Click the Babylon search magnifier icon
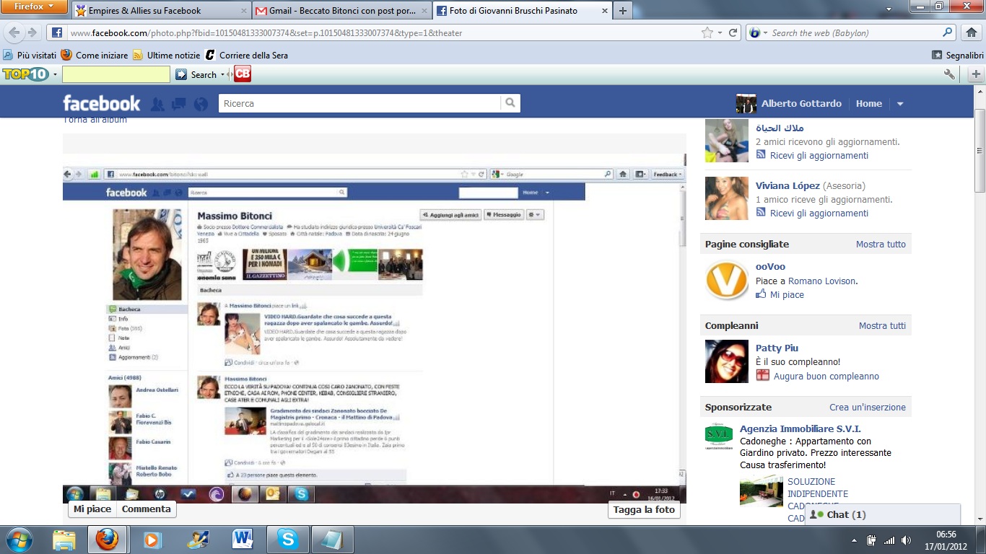Screen dimensions: 986x554 [x=948, y=32]
